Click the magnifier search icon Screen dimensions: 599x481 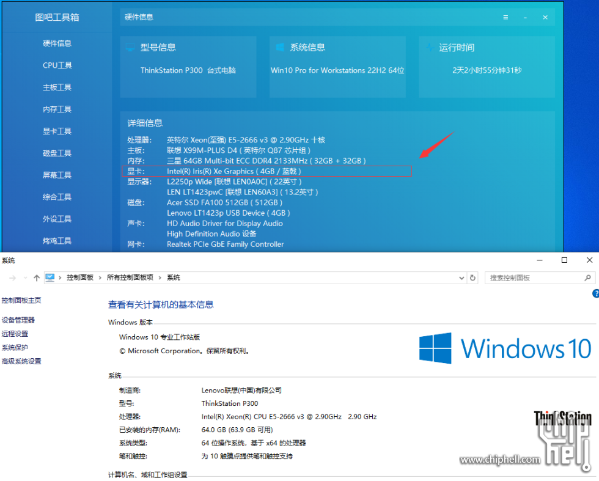588,277
